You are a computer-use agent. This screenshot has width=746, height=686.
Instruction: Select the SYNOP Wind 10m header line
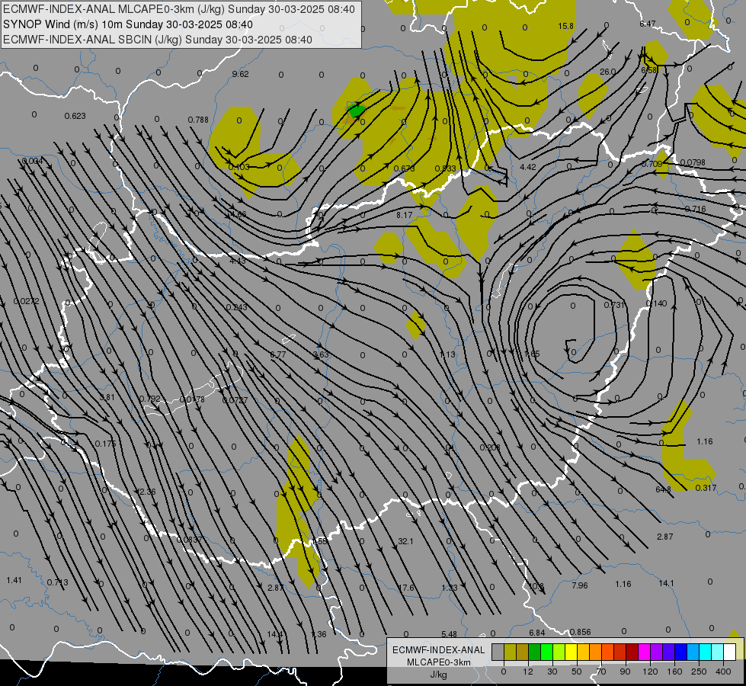tap(128, 24)
